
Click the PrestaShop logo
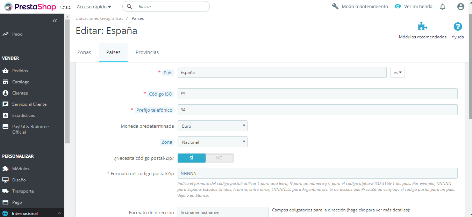point(30,6)
